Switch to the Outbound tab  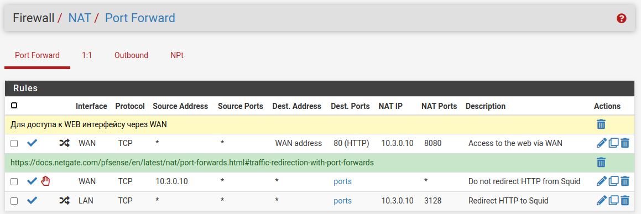point(131,55)
